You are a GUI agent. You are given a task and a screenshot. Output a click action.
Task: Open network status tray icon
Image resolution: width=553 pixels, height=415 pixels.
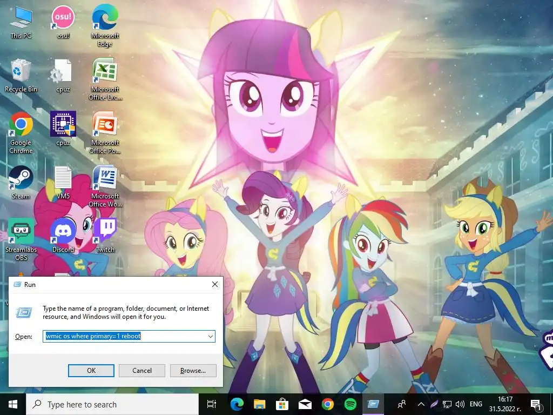tap(447, 404)
